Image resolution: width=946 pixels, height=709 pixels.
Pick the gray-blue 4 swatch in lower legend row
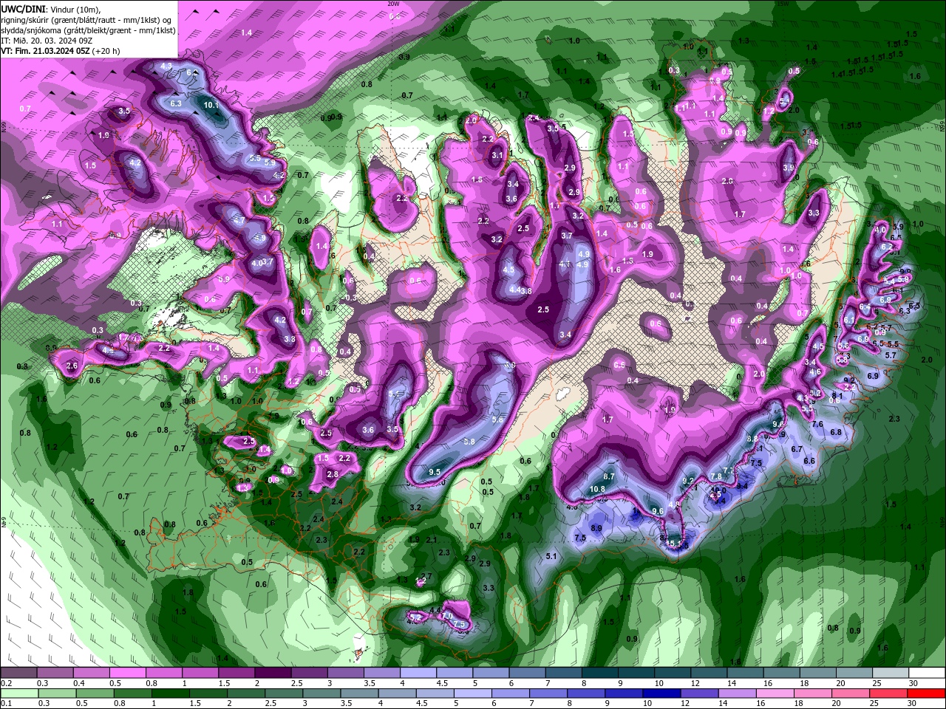click(397, 693)
